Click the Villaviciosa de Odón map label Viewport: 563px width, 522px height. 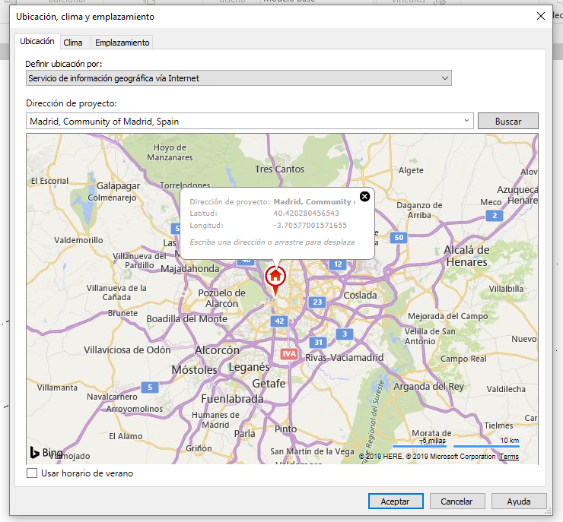tap(127, 350)
